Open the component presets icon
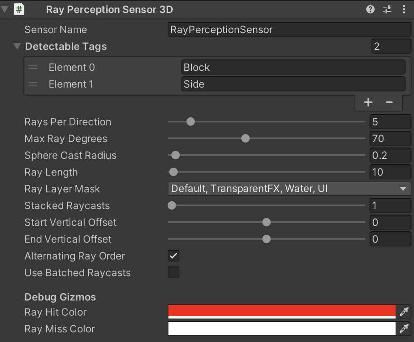 pyautogui.click(x=387, y=9)
